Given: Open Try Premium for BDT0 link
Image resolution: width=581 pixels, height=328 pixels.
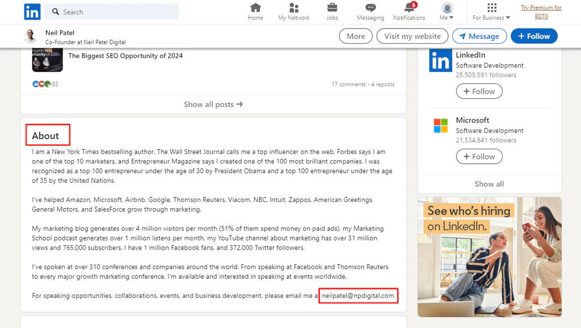Looking at the screenshot, I should 541,12.
